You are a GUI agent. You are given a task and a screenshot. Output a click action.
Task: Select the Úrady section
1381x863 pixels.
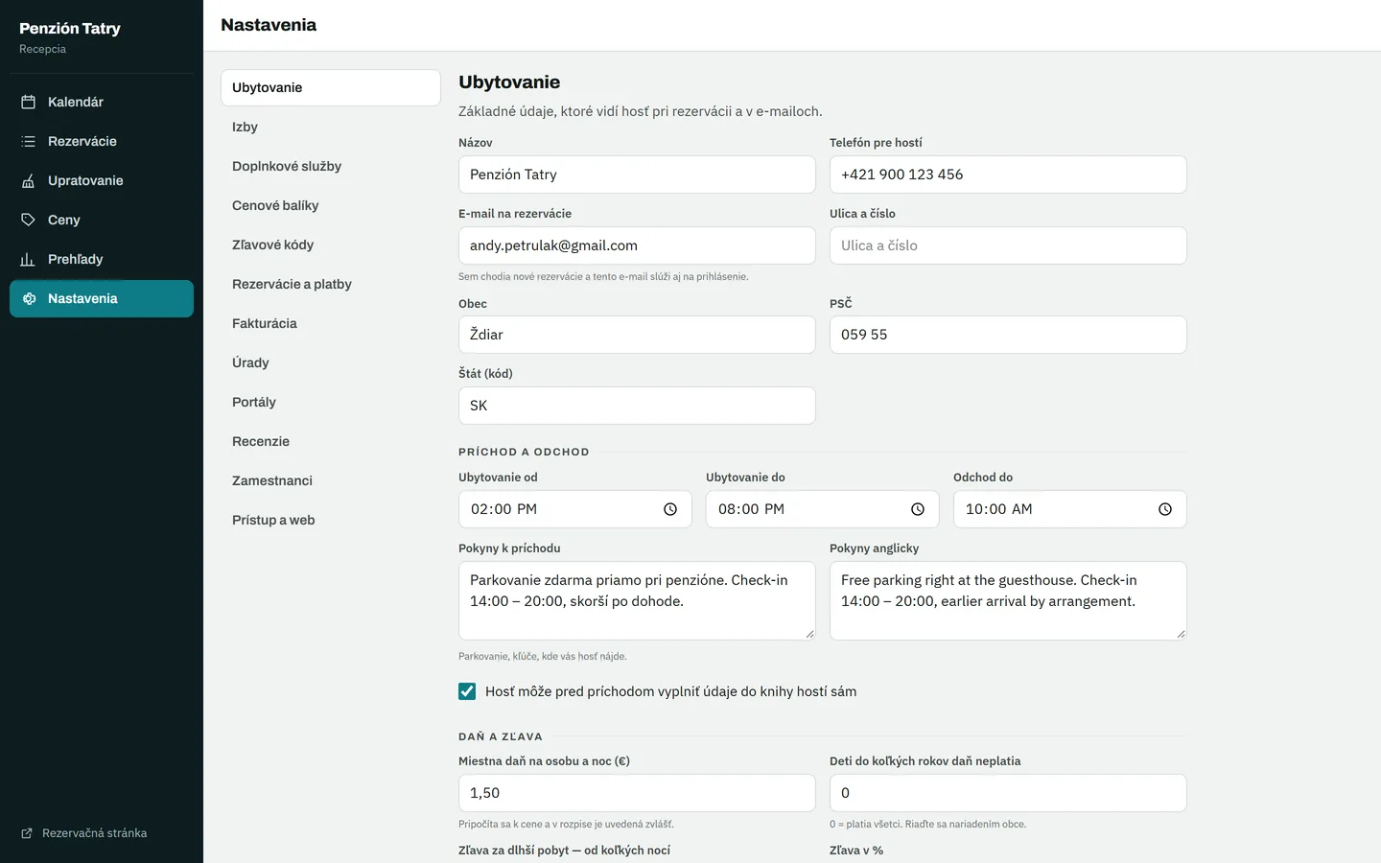331,362
